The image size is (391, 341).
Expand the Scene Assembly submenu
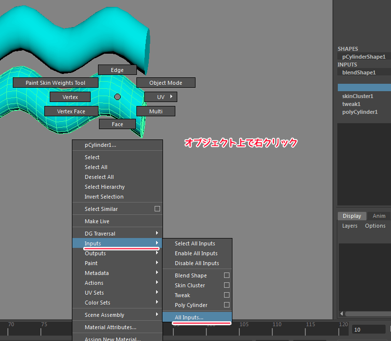[x=117, y=315]
